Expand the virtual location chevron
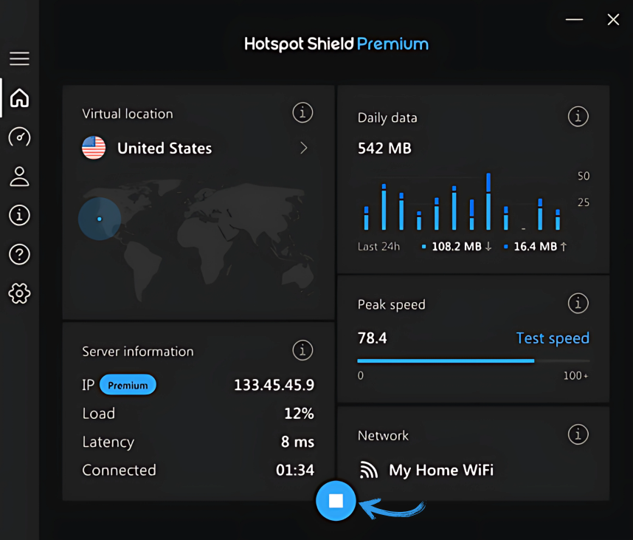 click(x=304, y=148)
